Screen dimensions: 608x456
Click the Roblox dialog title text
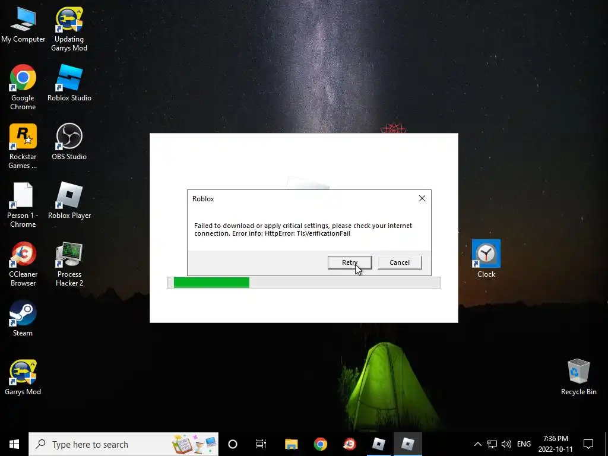pos(203,199)
